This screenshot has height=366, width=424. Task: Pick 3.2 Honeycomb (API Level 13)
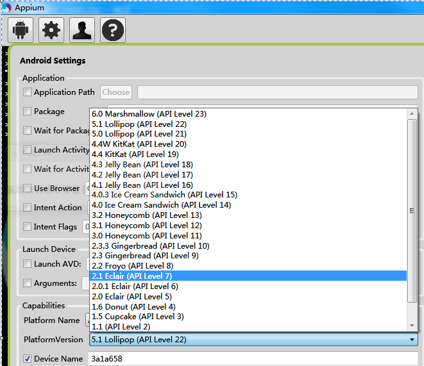[248, 215]
